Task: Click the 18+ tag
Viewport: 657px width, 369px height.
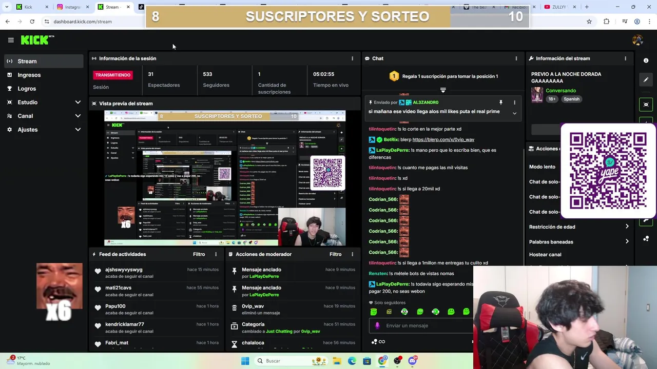Action: (x=551, y=99)
